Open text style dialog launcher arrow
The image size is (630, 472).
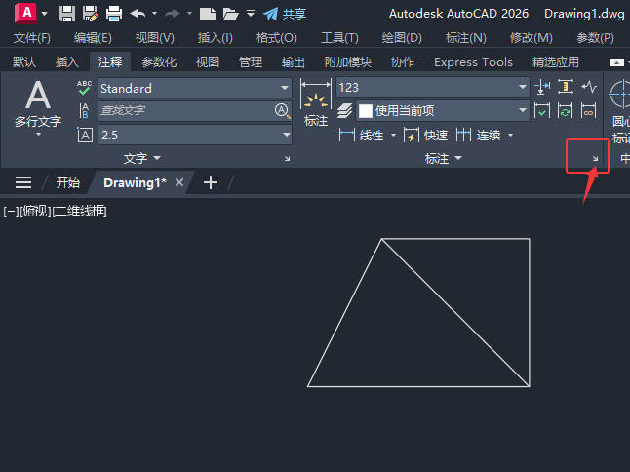click(x=288, y=159)
